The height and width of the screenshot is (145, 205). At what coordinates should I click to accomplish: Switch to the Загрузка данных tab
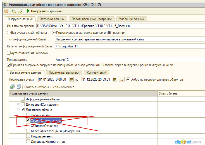point(52,19)
